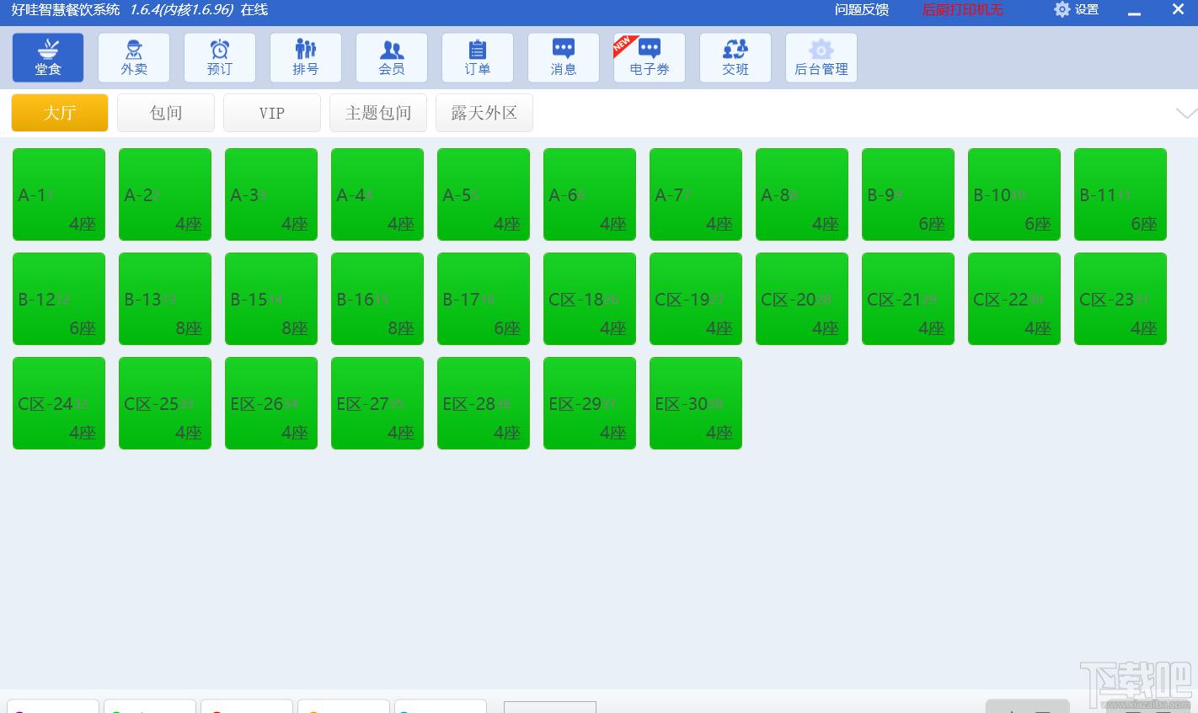This screenshot has height=713, width=1198.
Task: Open 后台管理 backend management
Action: pyautogui.click(x=821, y=57)
